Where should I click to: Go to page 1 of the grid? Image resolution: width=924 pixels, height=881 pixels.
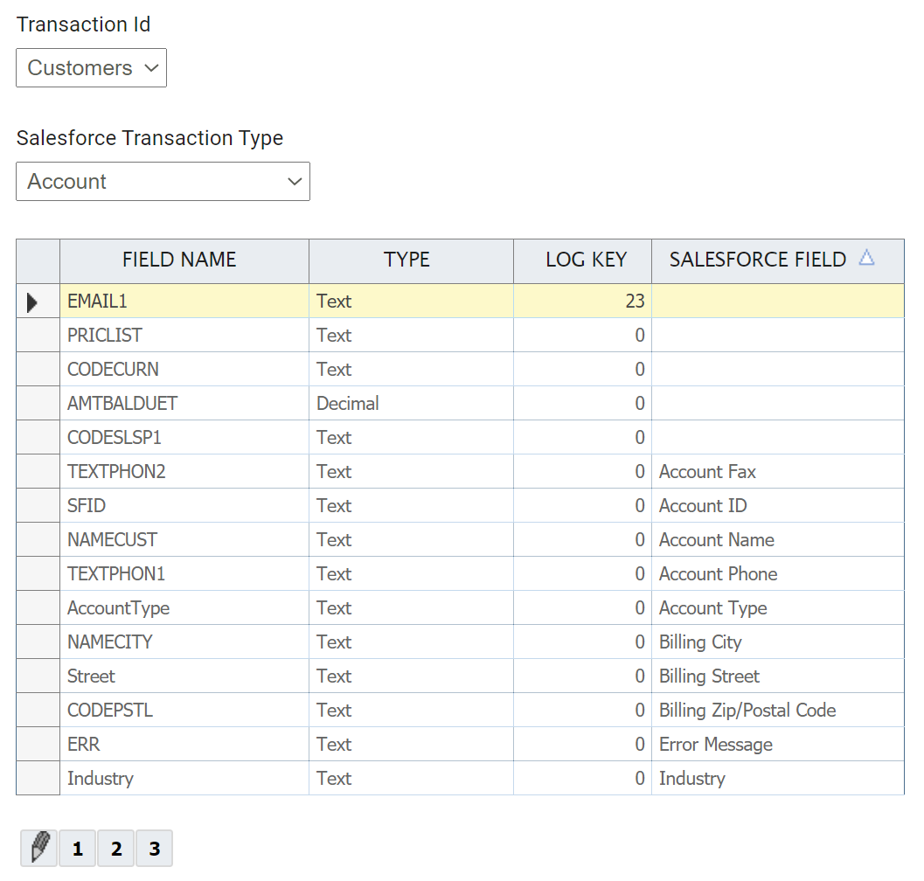[x=78, y=849]
